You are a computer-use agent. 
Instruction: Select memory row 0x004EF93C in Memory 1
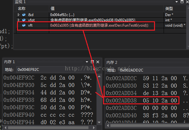[48, 107]
